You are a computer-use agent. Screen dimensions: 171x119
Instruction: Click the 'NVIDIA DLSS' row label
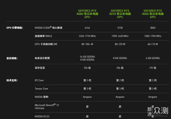[42, 116]
